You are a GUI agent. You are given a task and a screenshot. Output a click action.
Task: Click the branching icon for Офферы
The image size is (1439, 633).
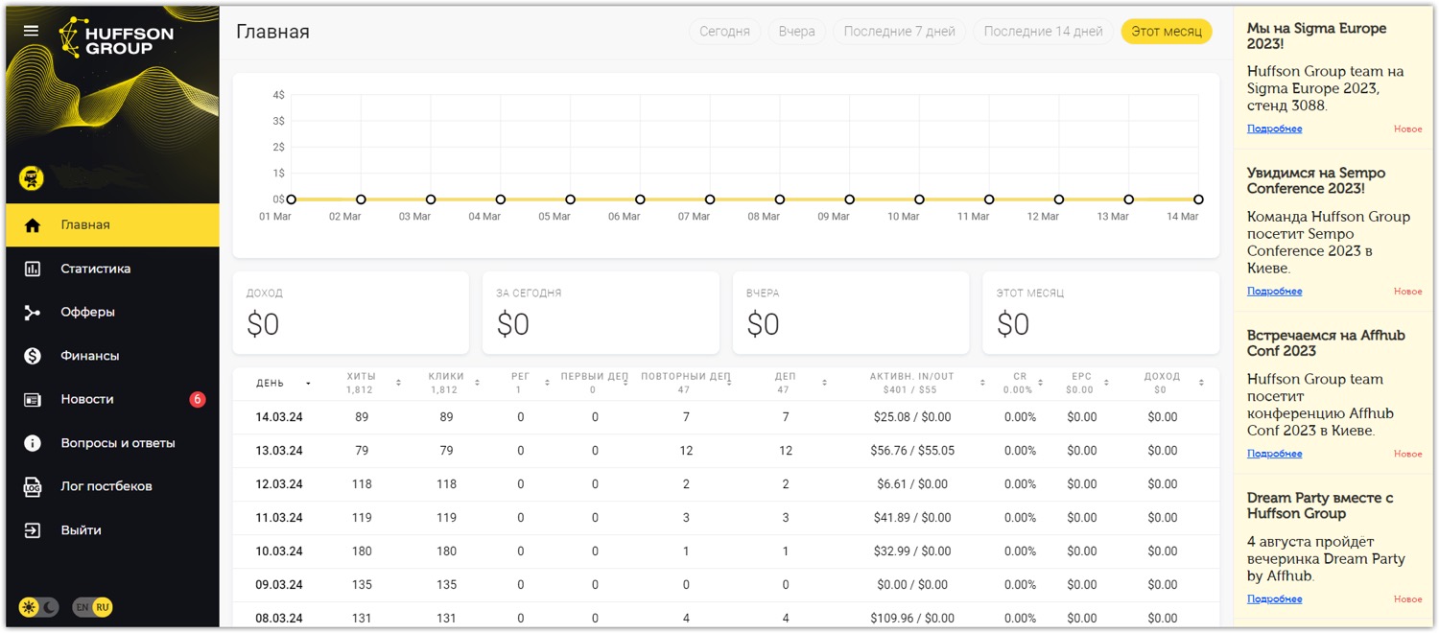(33, 313)
